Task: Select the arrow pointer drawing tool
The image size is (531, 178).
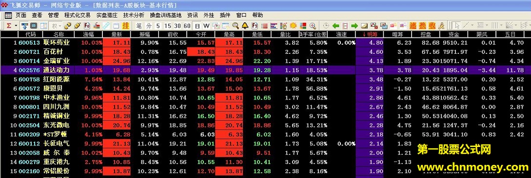Action: 457,26
